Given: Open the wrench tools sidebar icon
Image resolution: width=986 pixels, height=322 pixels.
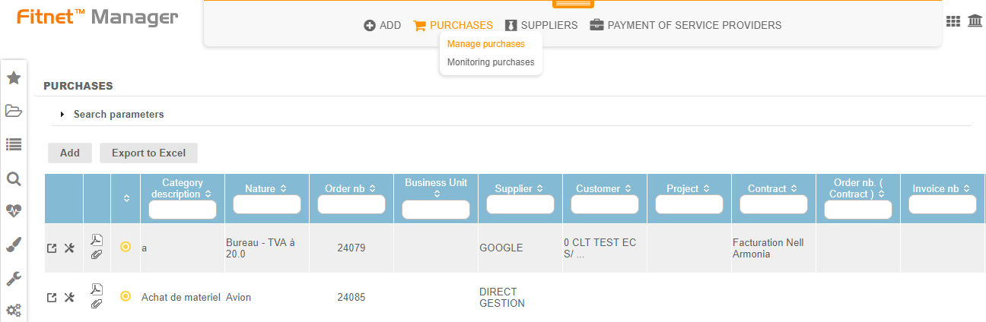Looking at the screenshot, I should coord(13,278).
